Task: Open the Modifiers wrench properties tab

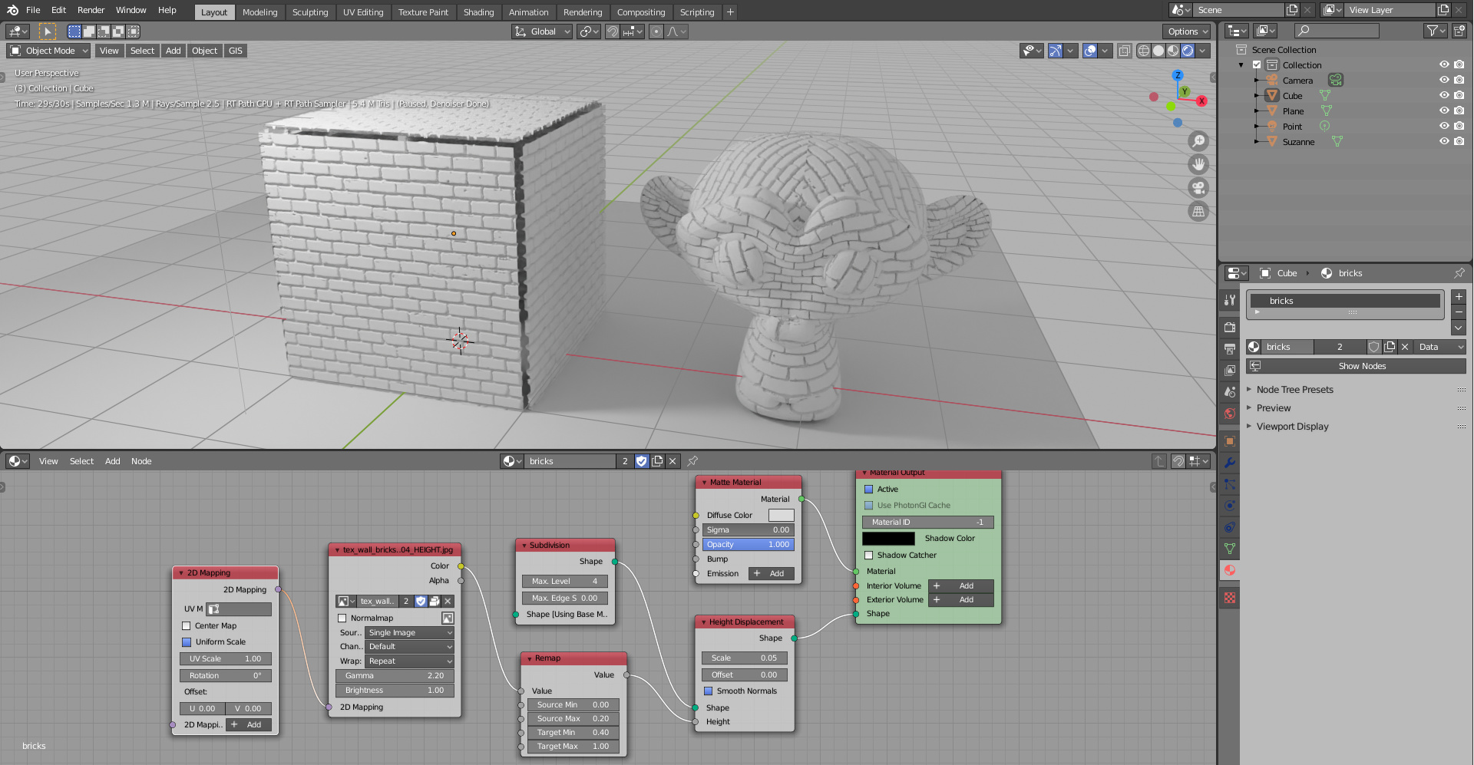Action: point(1230,463)
